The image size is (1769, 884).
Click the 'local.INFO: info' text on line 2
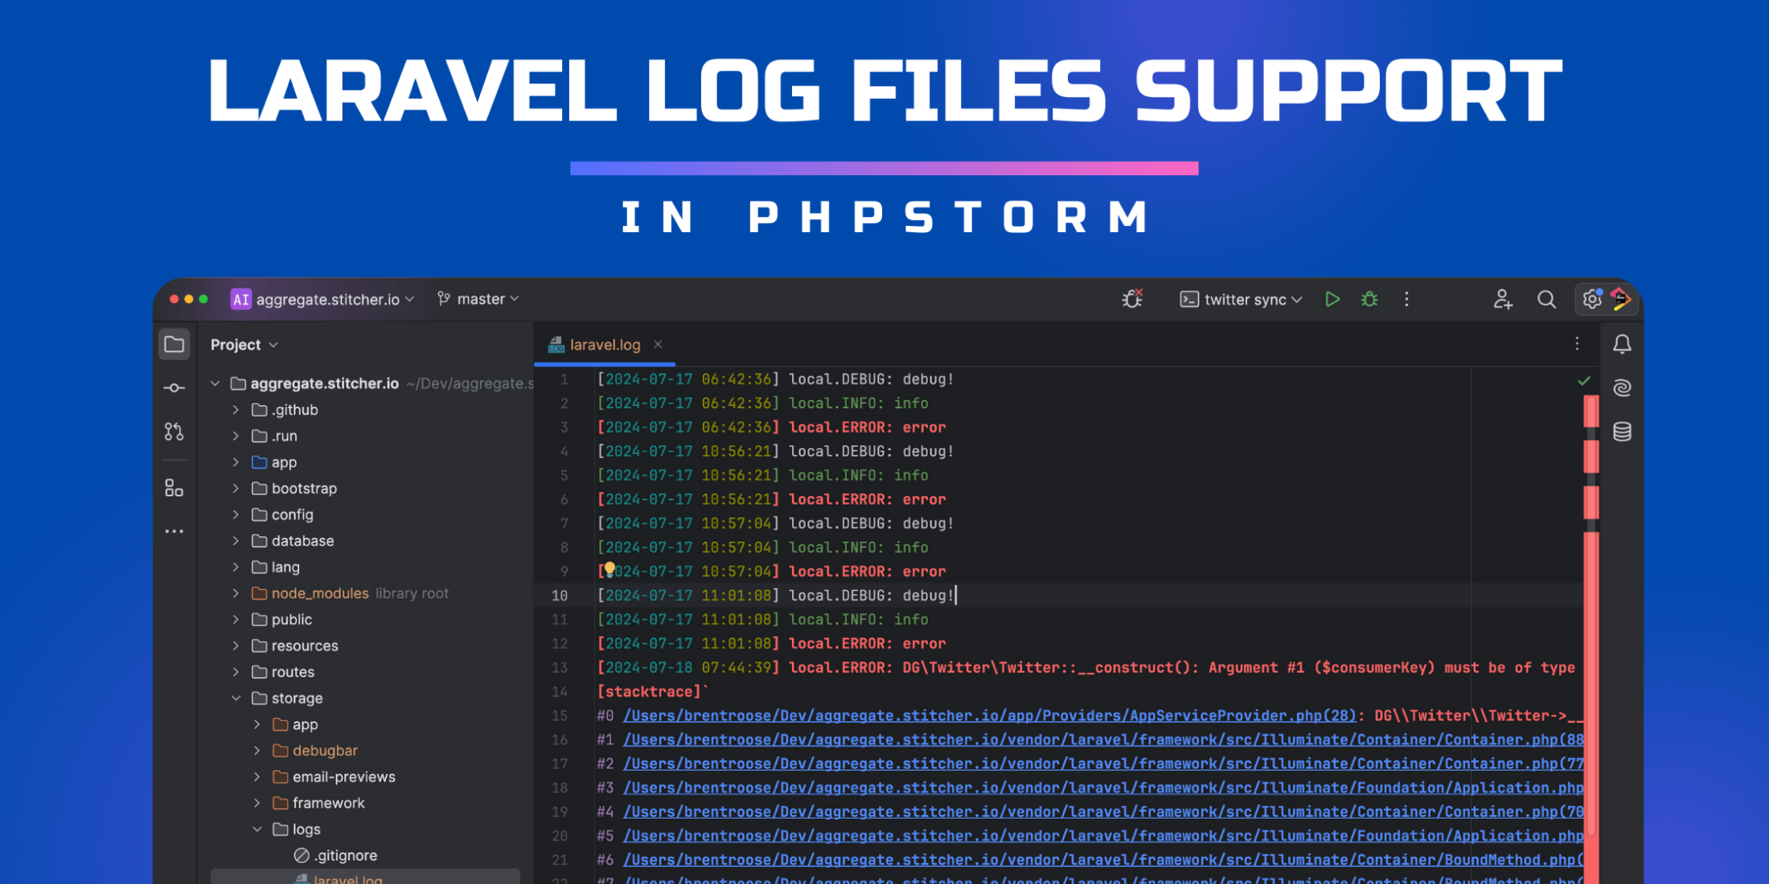[858, 403]
